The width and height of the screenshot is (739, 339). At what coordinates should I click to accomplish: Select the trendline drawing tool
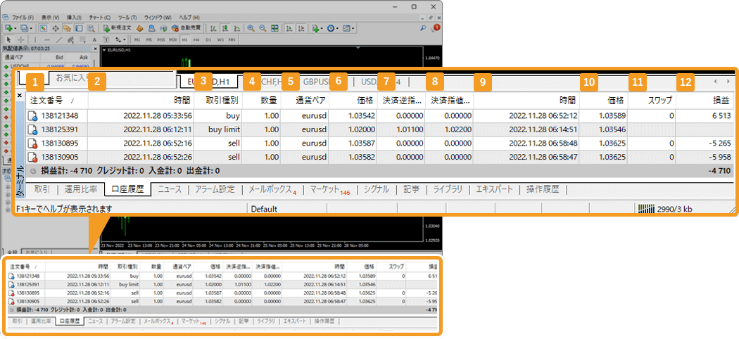59,40
